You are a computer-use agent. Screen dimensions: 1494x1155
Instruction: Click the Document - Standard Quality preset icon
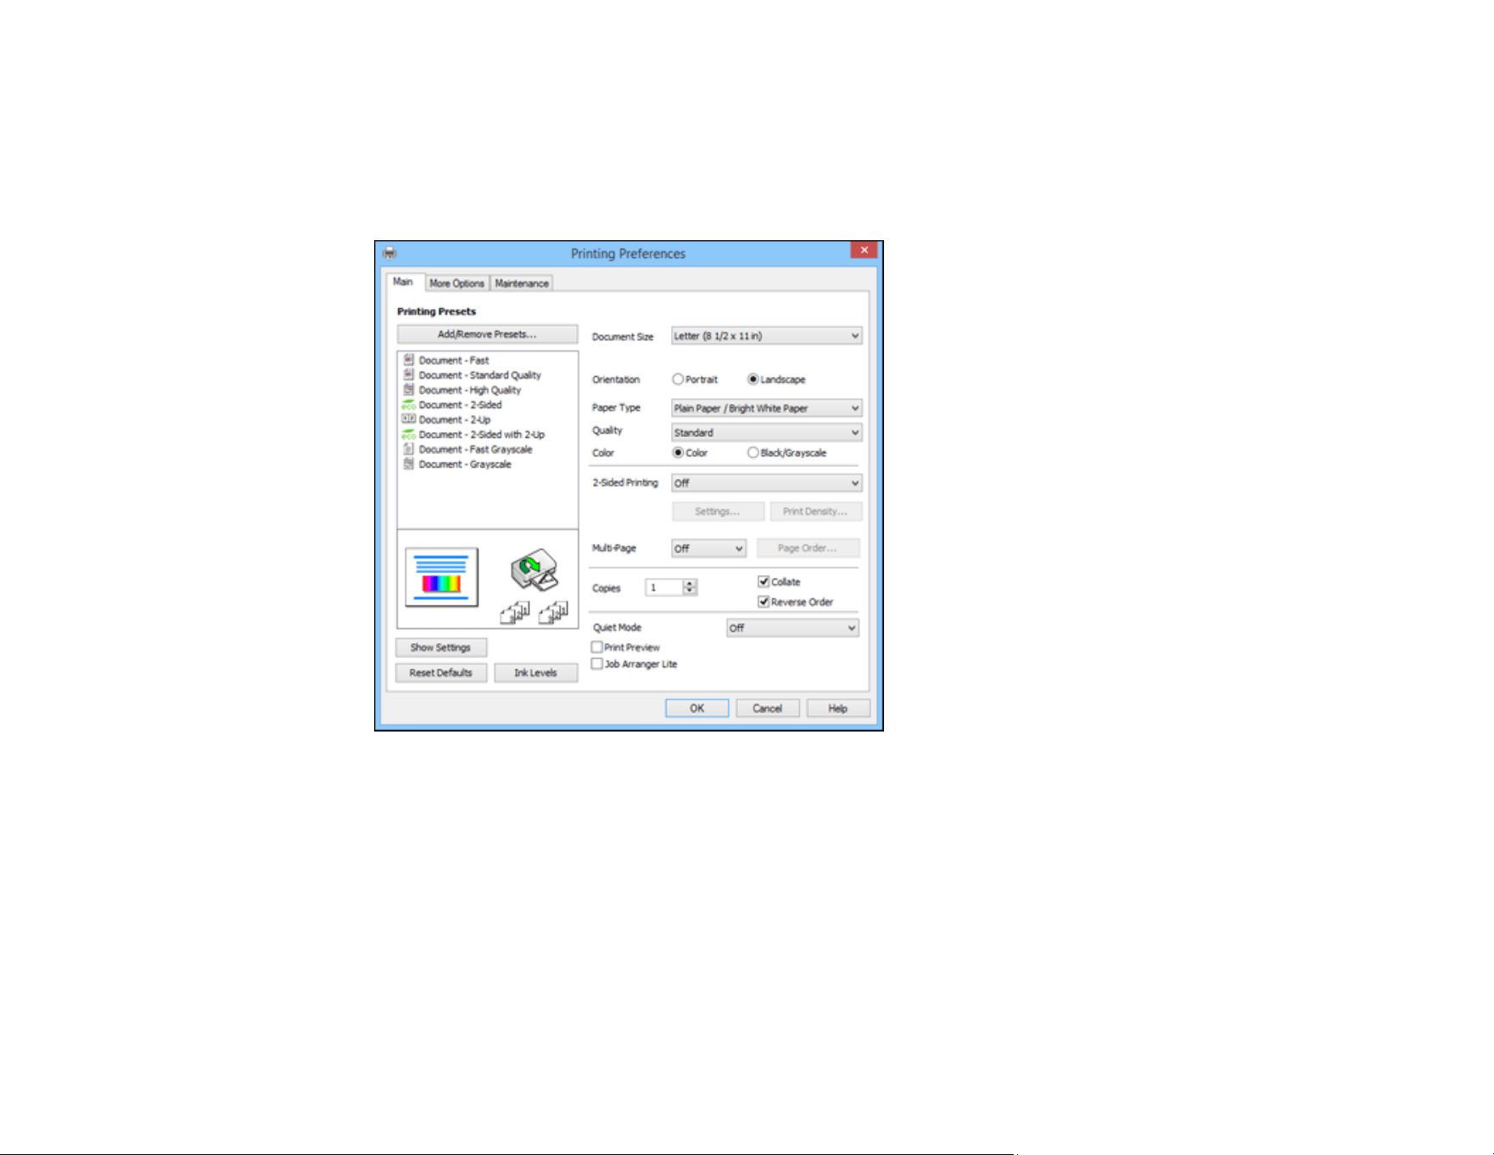point(408,374)
